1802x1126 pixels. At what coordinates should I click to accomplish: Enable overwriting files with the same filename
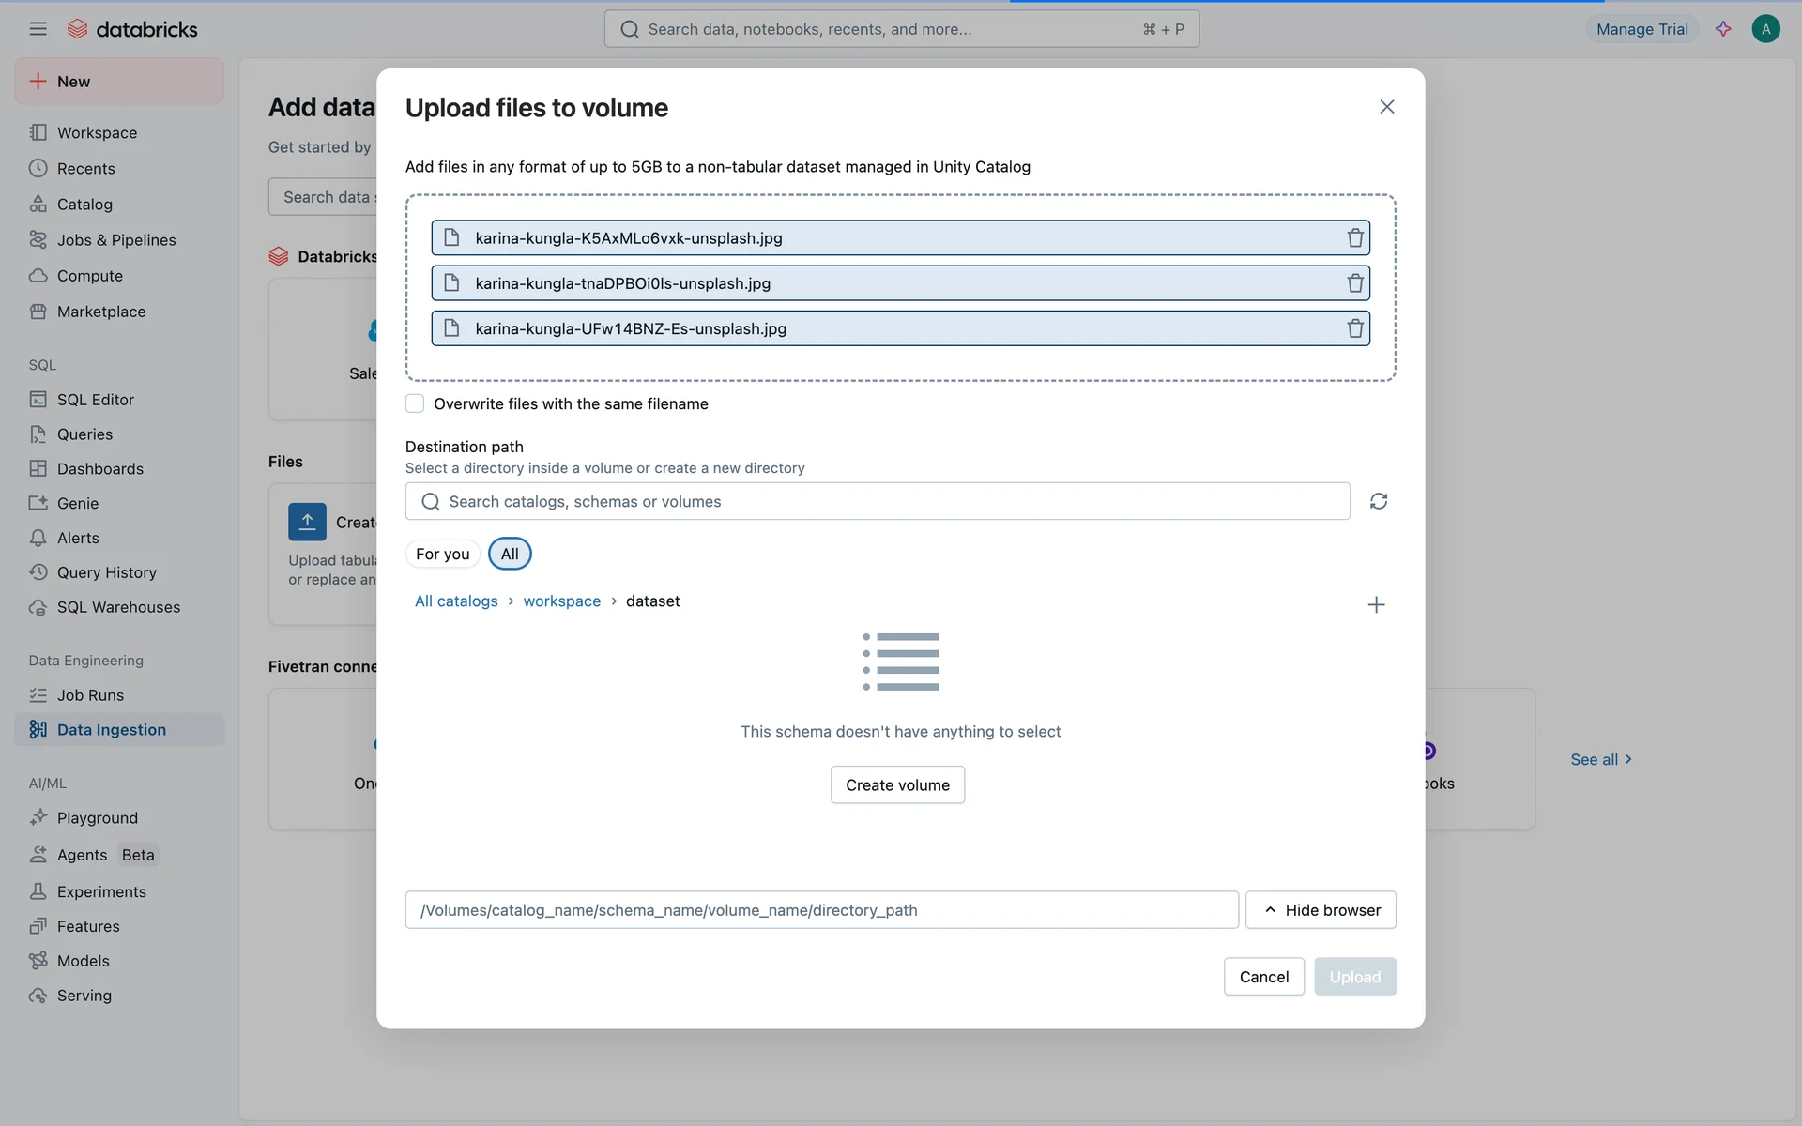point(415,403)
